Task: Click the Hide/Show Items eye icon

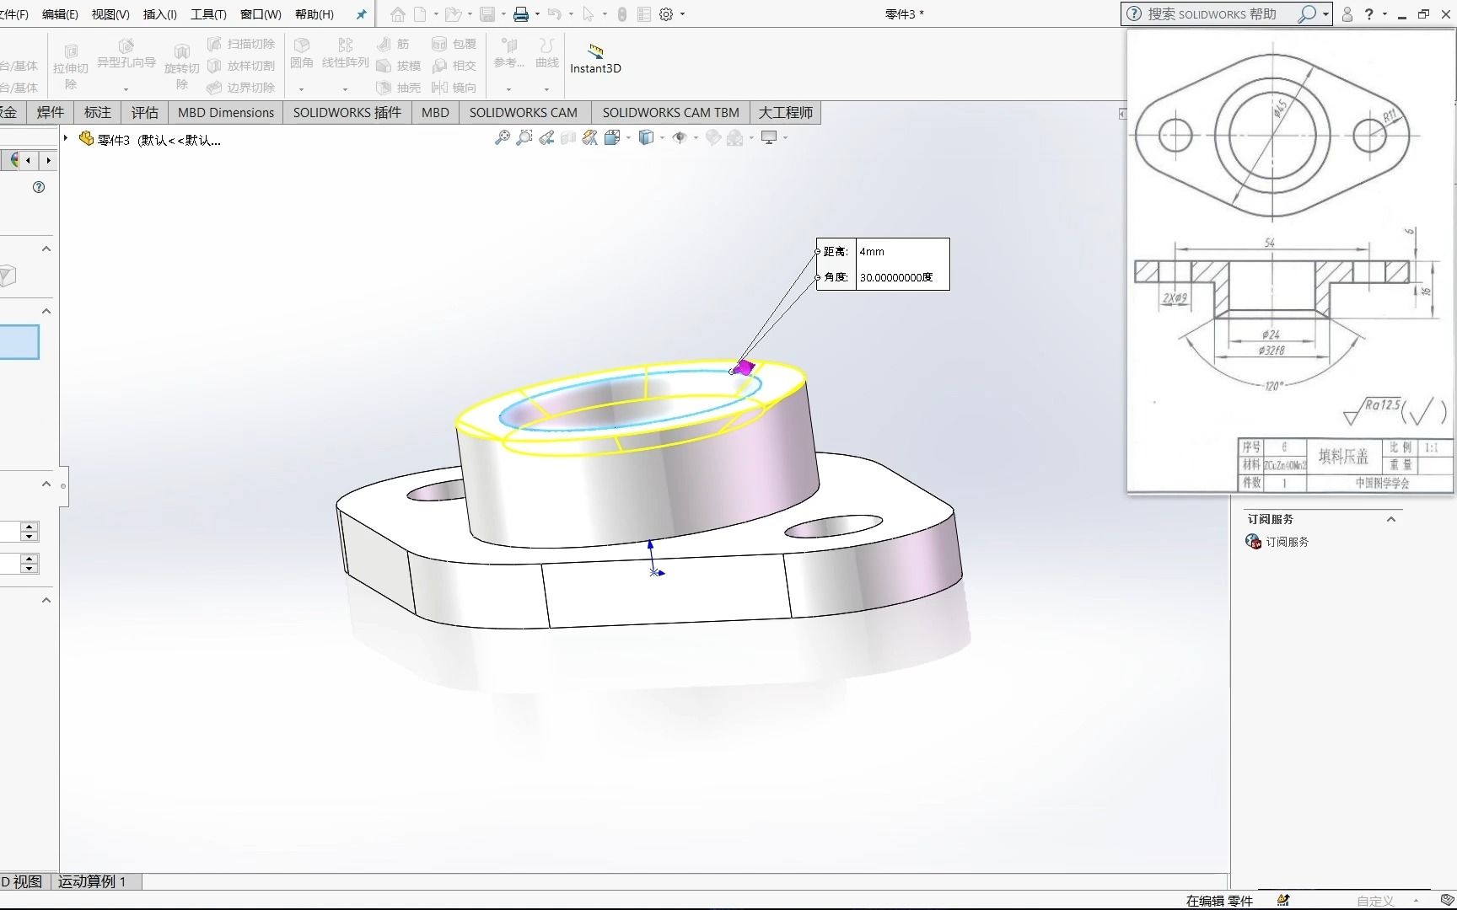Action: pyautogui.click(x=680, y=137)
